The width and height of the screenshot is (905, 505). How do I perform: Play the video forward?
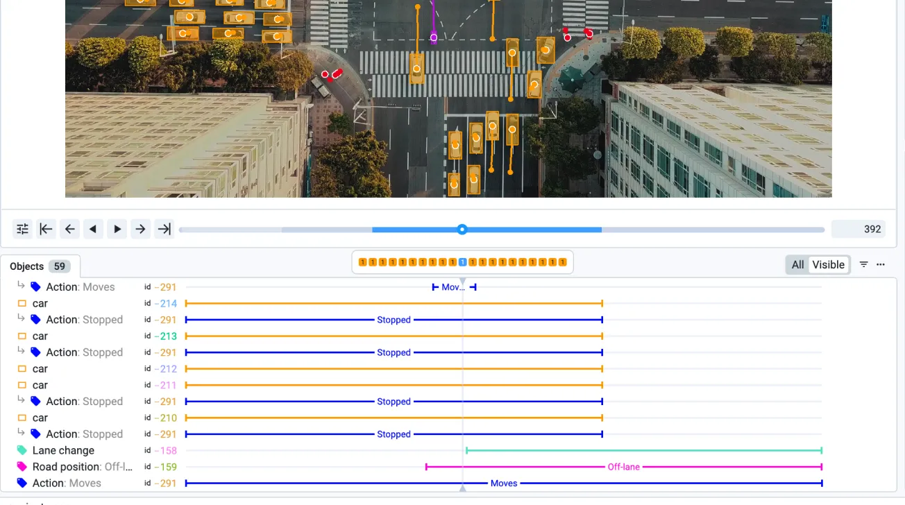tap(117, 229)
